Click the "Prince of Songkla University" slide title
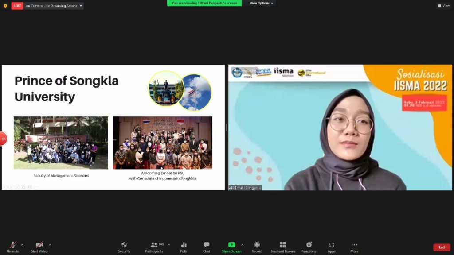454x255 pixels. click(67, 89)
